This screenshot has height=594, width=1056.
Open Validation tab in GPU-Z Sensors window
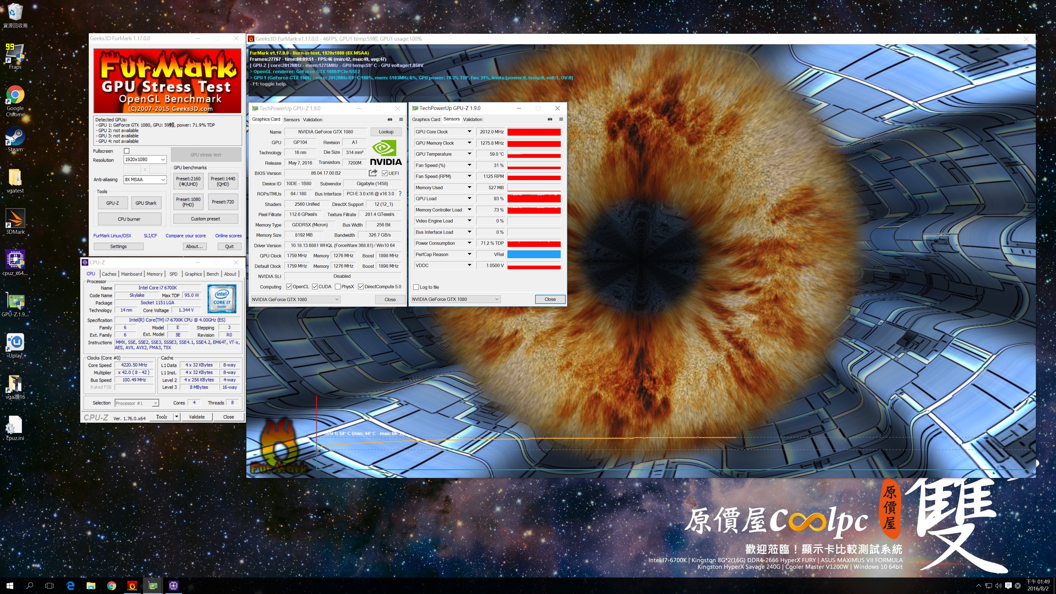472,119
